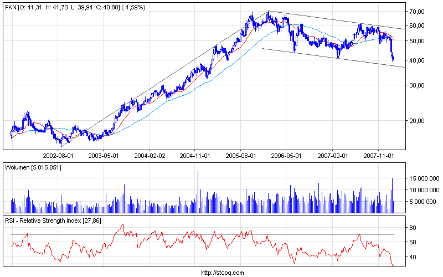Select the 2003-05-01 date label
This screenshot has width=443, height=277.
coord(104,156)
